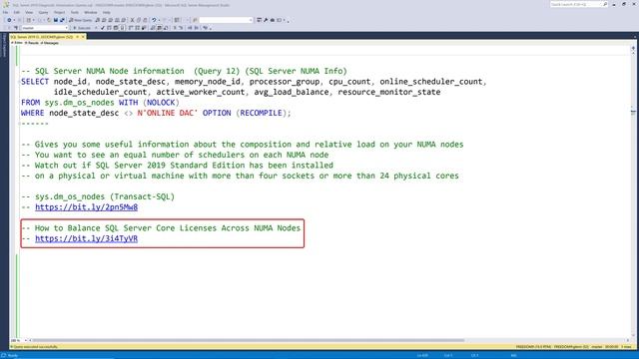Open the Object Explorer side tab
This screenshot has height=359, width=639.
[x=4, y=45]
